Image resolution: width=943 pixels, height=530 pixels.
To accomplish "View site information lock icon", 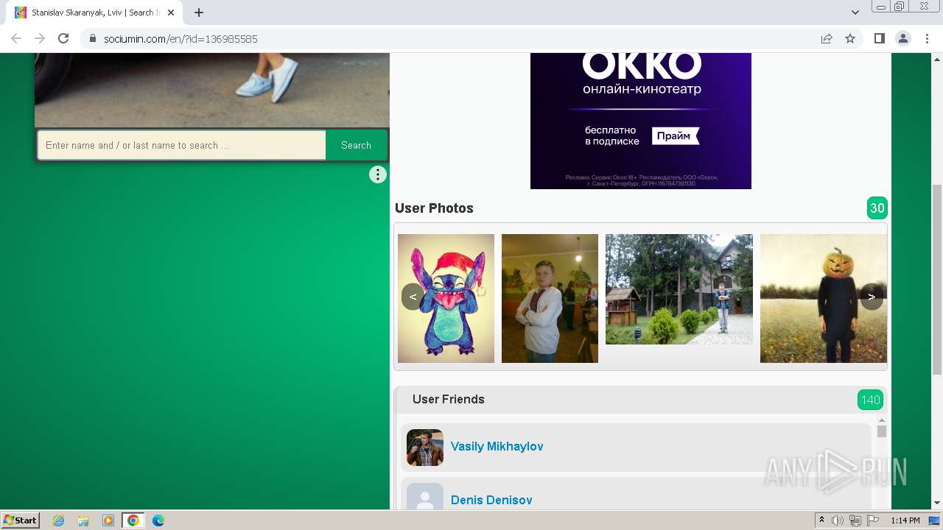I will coord(93,38).
